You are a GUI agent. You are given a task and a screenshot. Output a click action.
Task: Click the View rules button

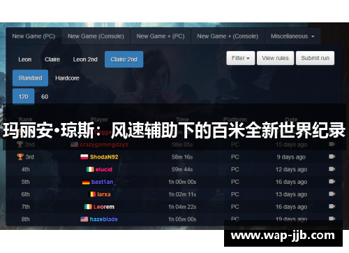tap(275, 58)
